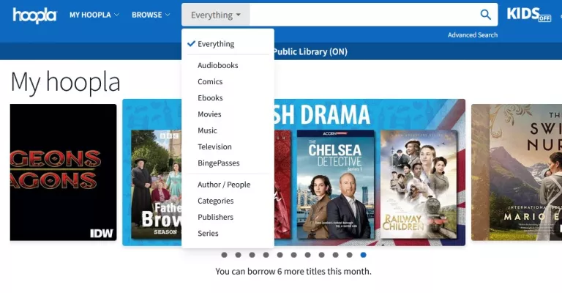
Task: Click the Public Library (ON) label
Action: click(x=310, y=52)
